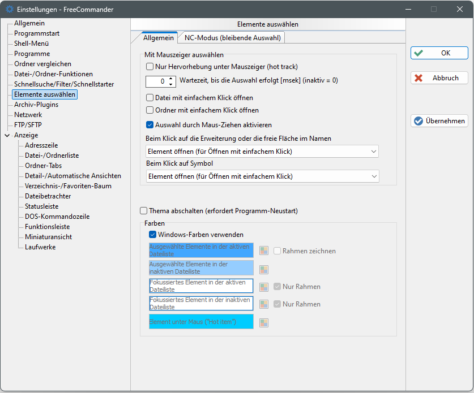
Task: Open color picker for focused element in active list
Action: coord(264,287)
